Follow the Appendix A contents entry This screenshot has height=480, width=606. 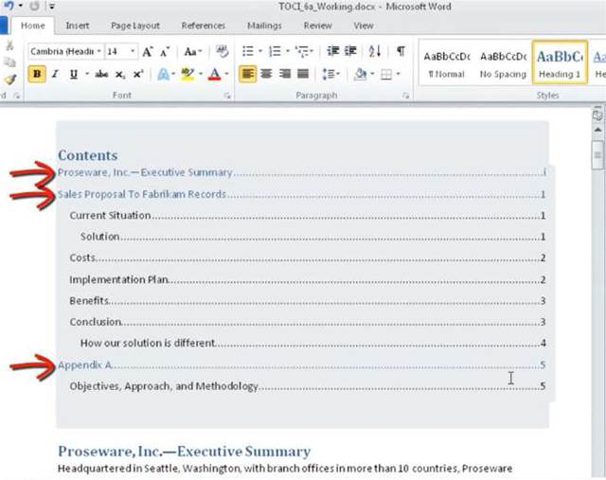[x=302, y=364]
